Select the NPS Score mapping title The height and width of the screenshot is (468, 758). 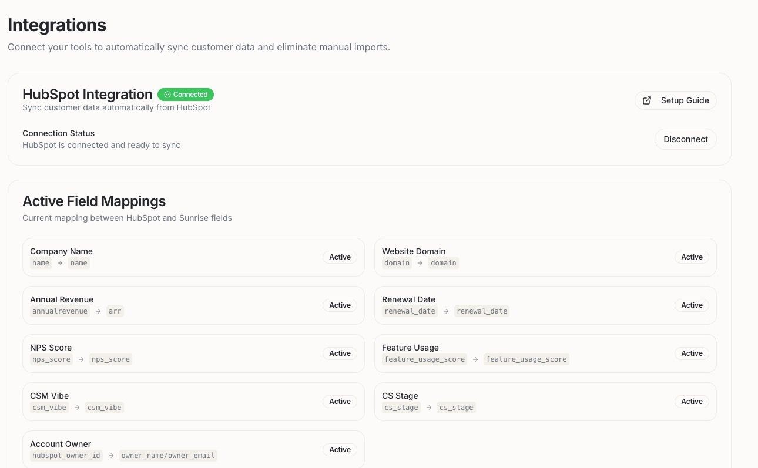point(51,348)
